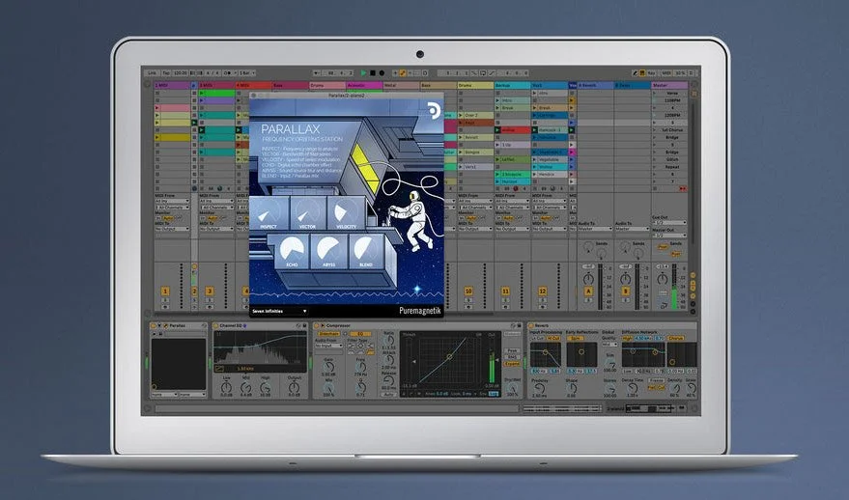
Task: Open the A Reverb Audio To dropdown
Action: pos(595,229)
